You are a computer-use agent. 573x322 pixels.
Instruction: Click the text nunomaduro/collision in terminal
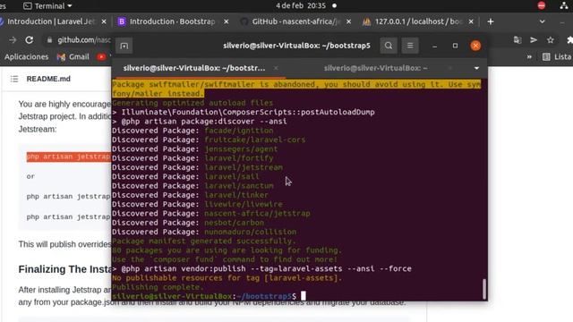(251, 232)
